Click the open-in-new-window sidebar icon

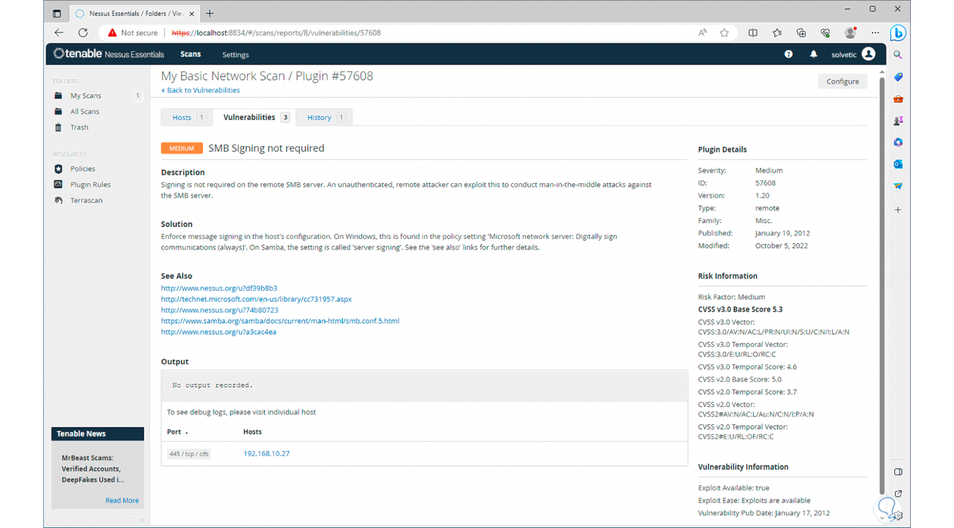[x=898, y=494]
